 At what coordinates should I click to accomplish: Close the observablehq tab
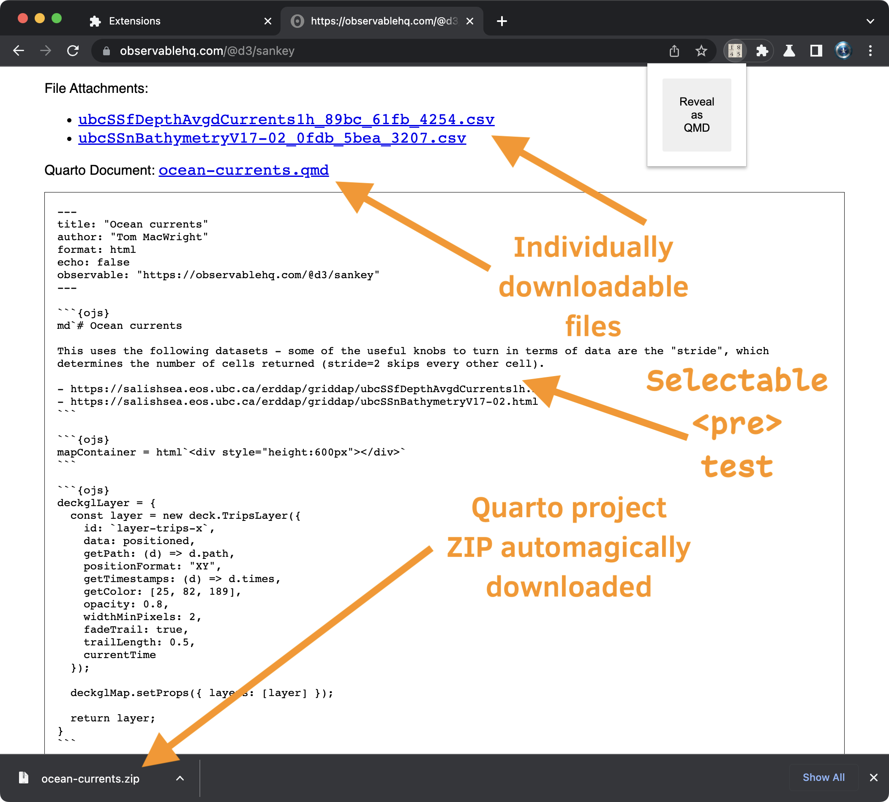(x=469, y=21)
